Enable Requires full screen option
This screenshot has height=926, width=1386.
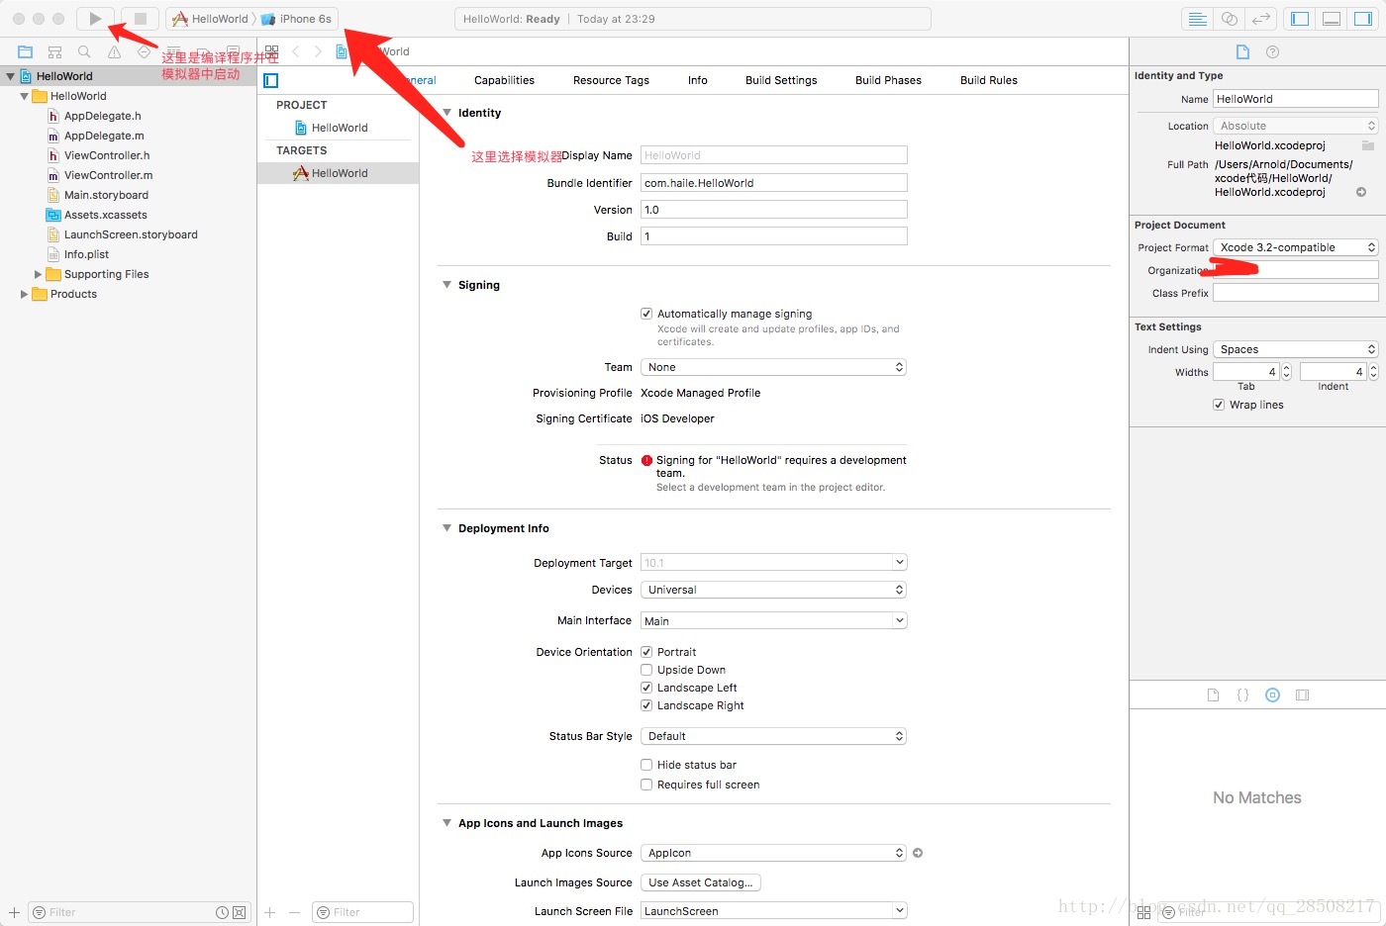coord(646,785)
